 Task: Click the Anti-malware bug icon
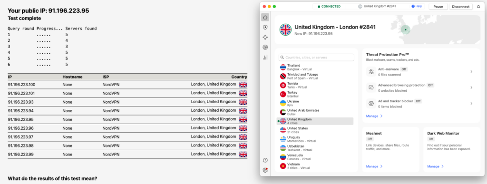click(x=371, y=72)
